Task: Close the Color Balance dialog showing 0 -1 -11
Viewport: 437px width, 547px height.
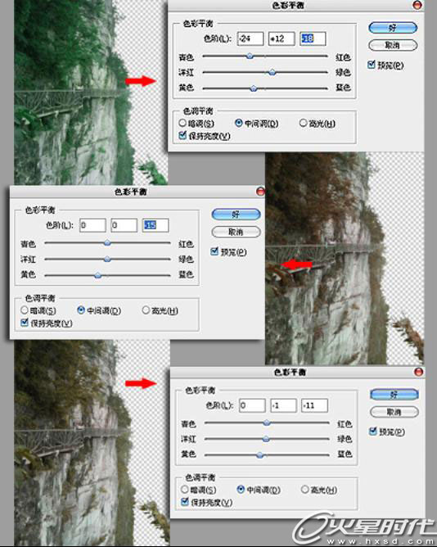Action: [419, 372]
